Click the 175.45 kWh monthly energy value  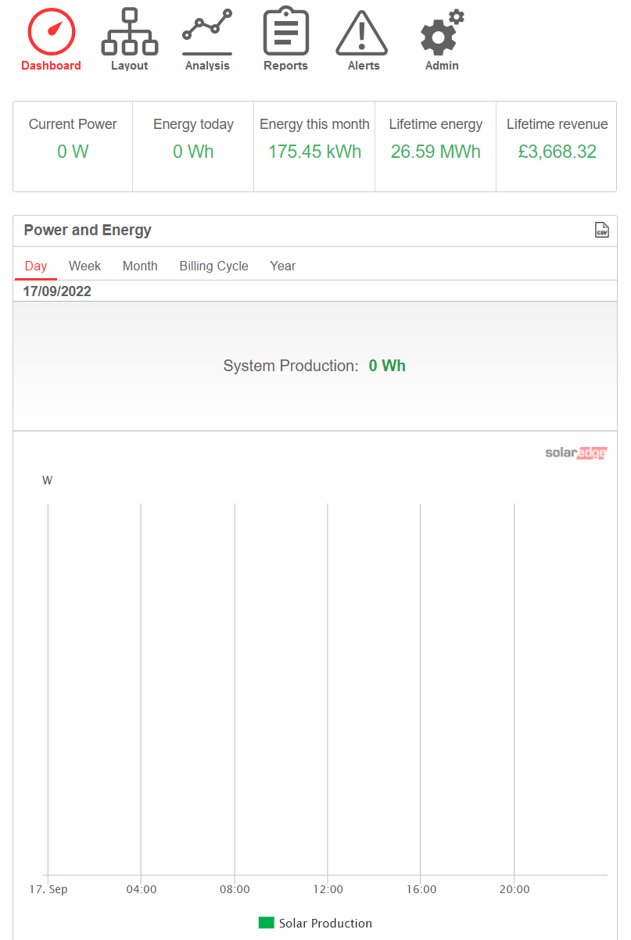point(314,152)
